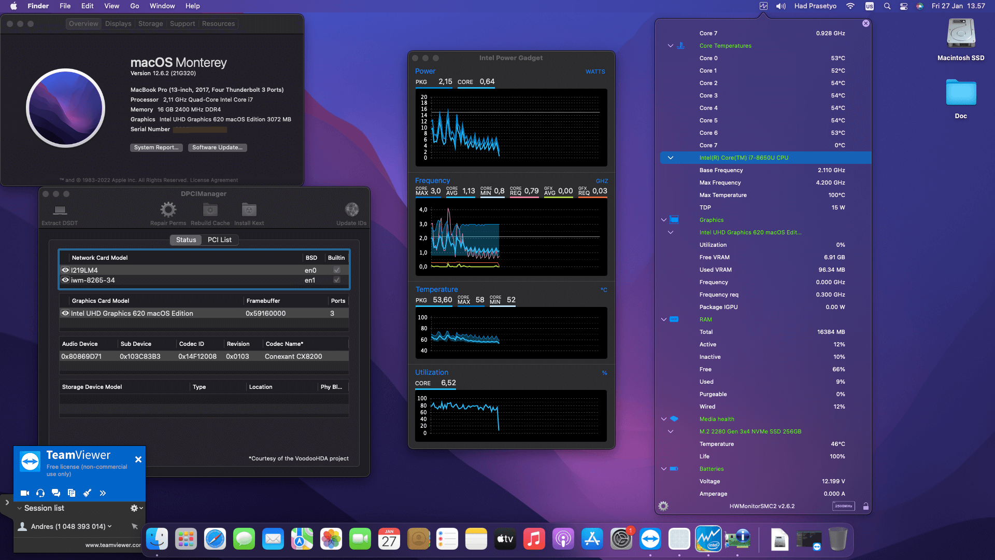Click eye icon next to I219LM4
This screenshot has width=995, height=560.
coord(65,270)
